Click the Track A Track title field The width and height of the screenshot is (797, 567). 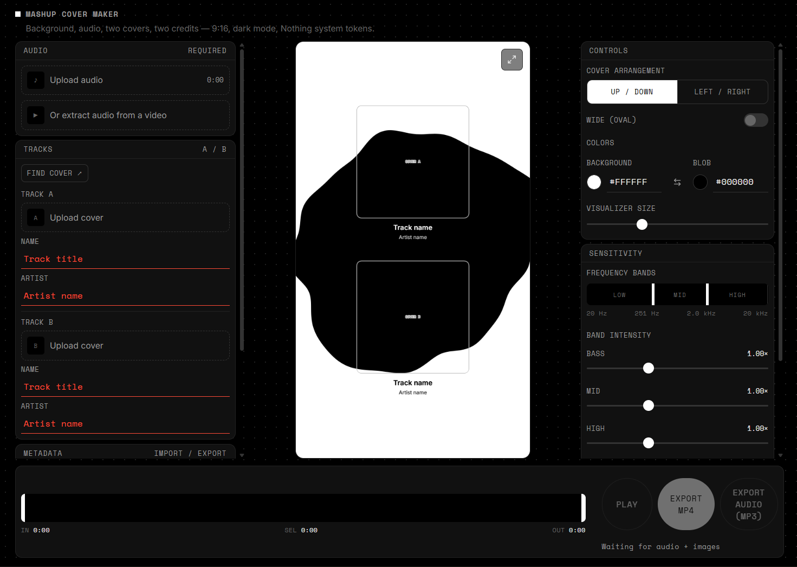tap(125, 259)
